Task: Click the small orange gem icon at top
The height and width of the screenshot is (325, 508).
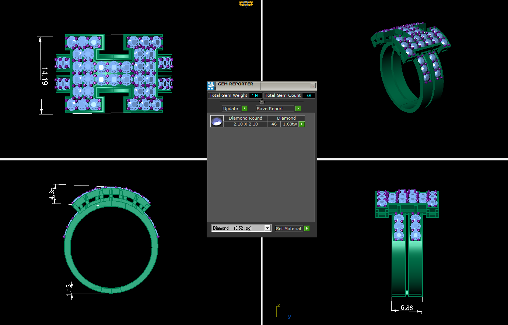Action: [x=246, y=4]
